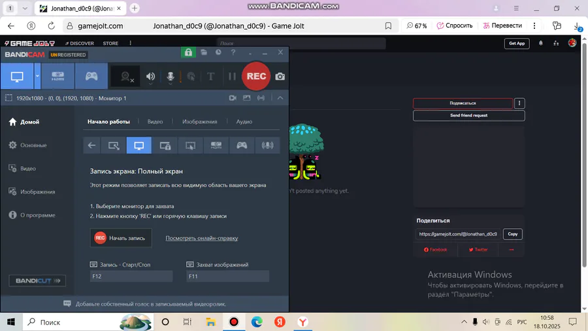Switch to game recording mode gamepad icon
The width and height of the screenshot is (588, 331).
pyautogui.click(x=91, y=76)
